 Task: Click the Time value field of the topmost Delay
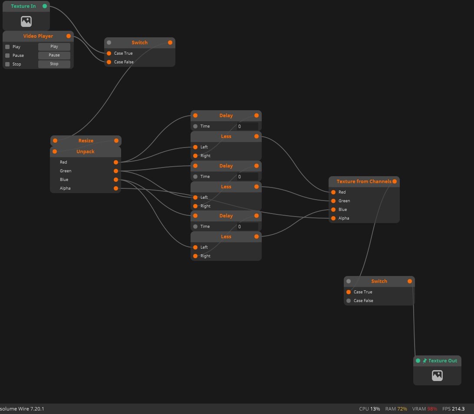[247, 126]
